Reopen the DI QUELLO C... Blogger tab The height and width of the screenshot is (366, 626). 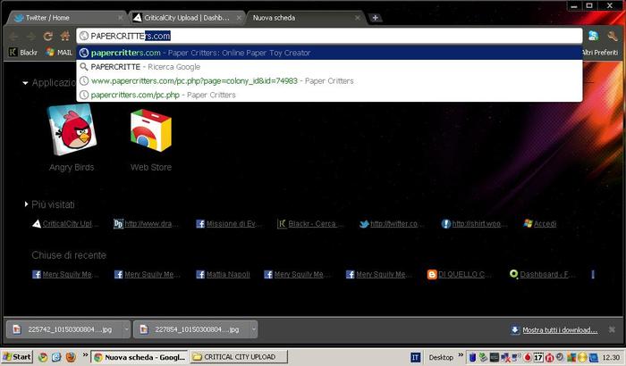click(x=460, y=274)
